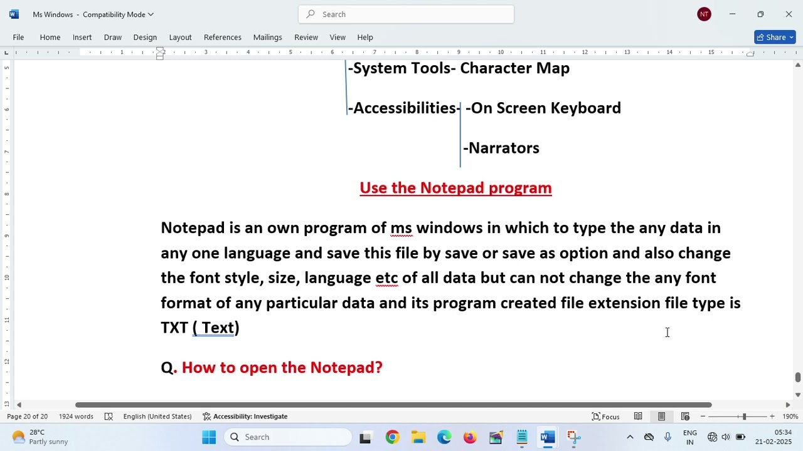The height and width of the screenshot is (451, 803).
Task: Click scroll down arrow of vertical scrollbar
Action: pyautogui.click(x=798, y=395)
